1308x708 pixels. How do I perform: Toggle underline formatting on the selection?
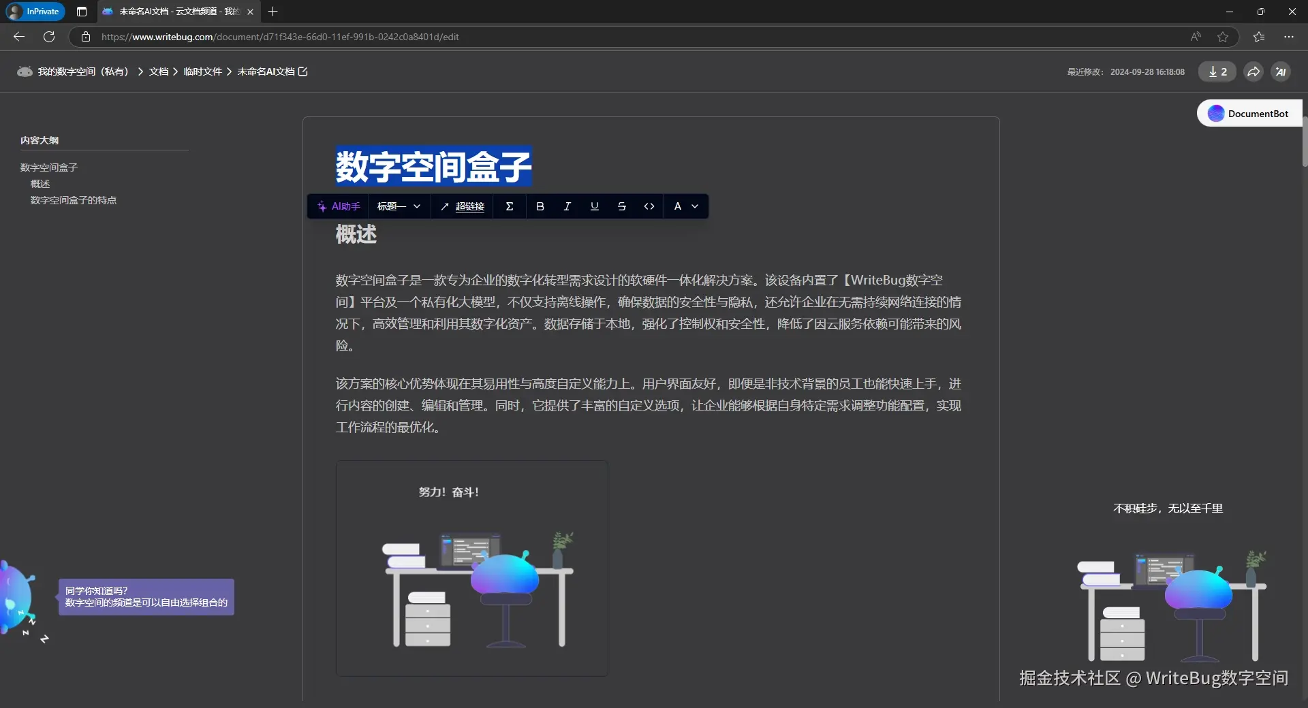[x=594, y=206]
